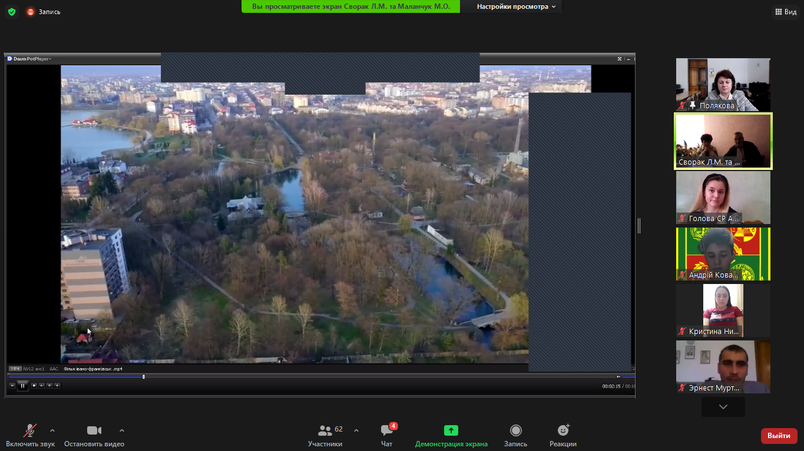Screen dimensions: 804x451
Task: Click the red recording indicator icon
Action: coord(31,12)
